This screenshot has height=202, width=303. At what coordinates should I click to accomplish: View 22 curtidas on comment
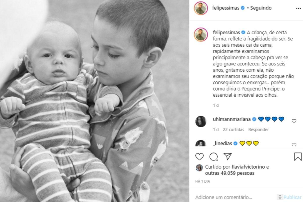(x=234, y=130)
